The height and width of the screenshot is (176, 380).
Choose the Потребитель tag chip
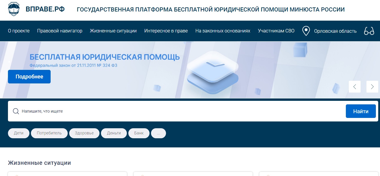pos(49,133)
